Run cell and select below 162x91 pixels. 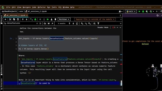[31, 19]
